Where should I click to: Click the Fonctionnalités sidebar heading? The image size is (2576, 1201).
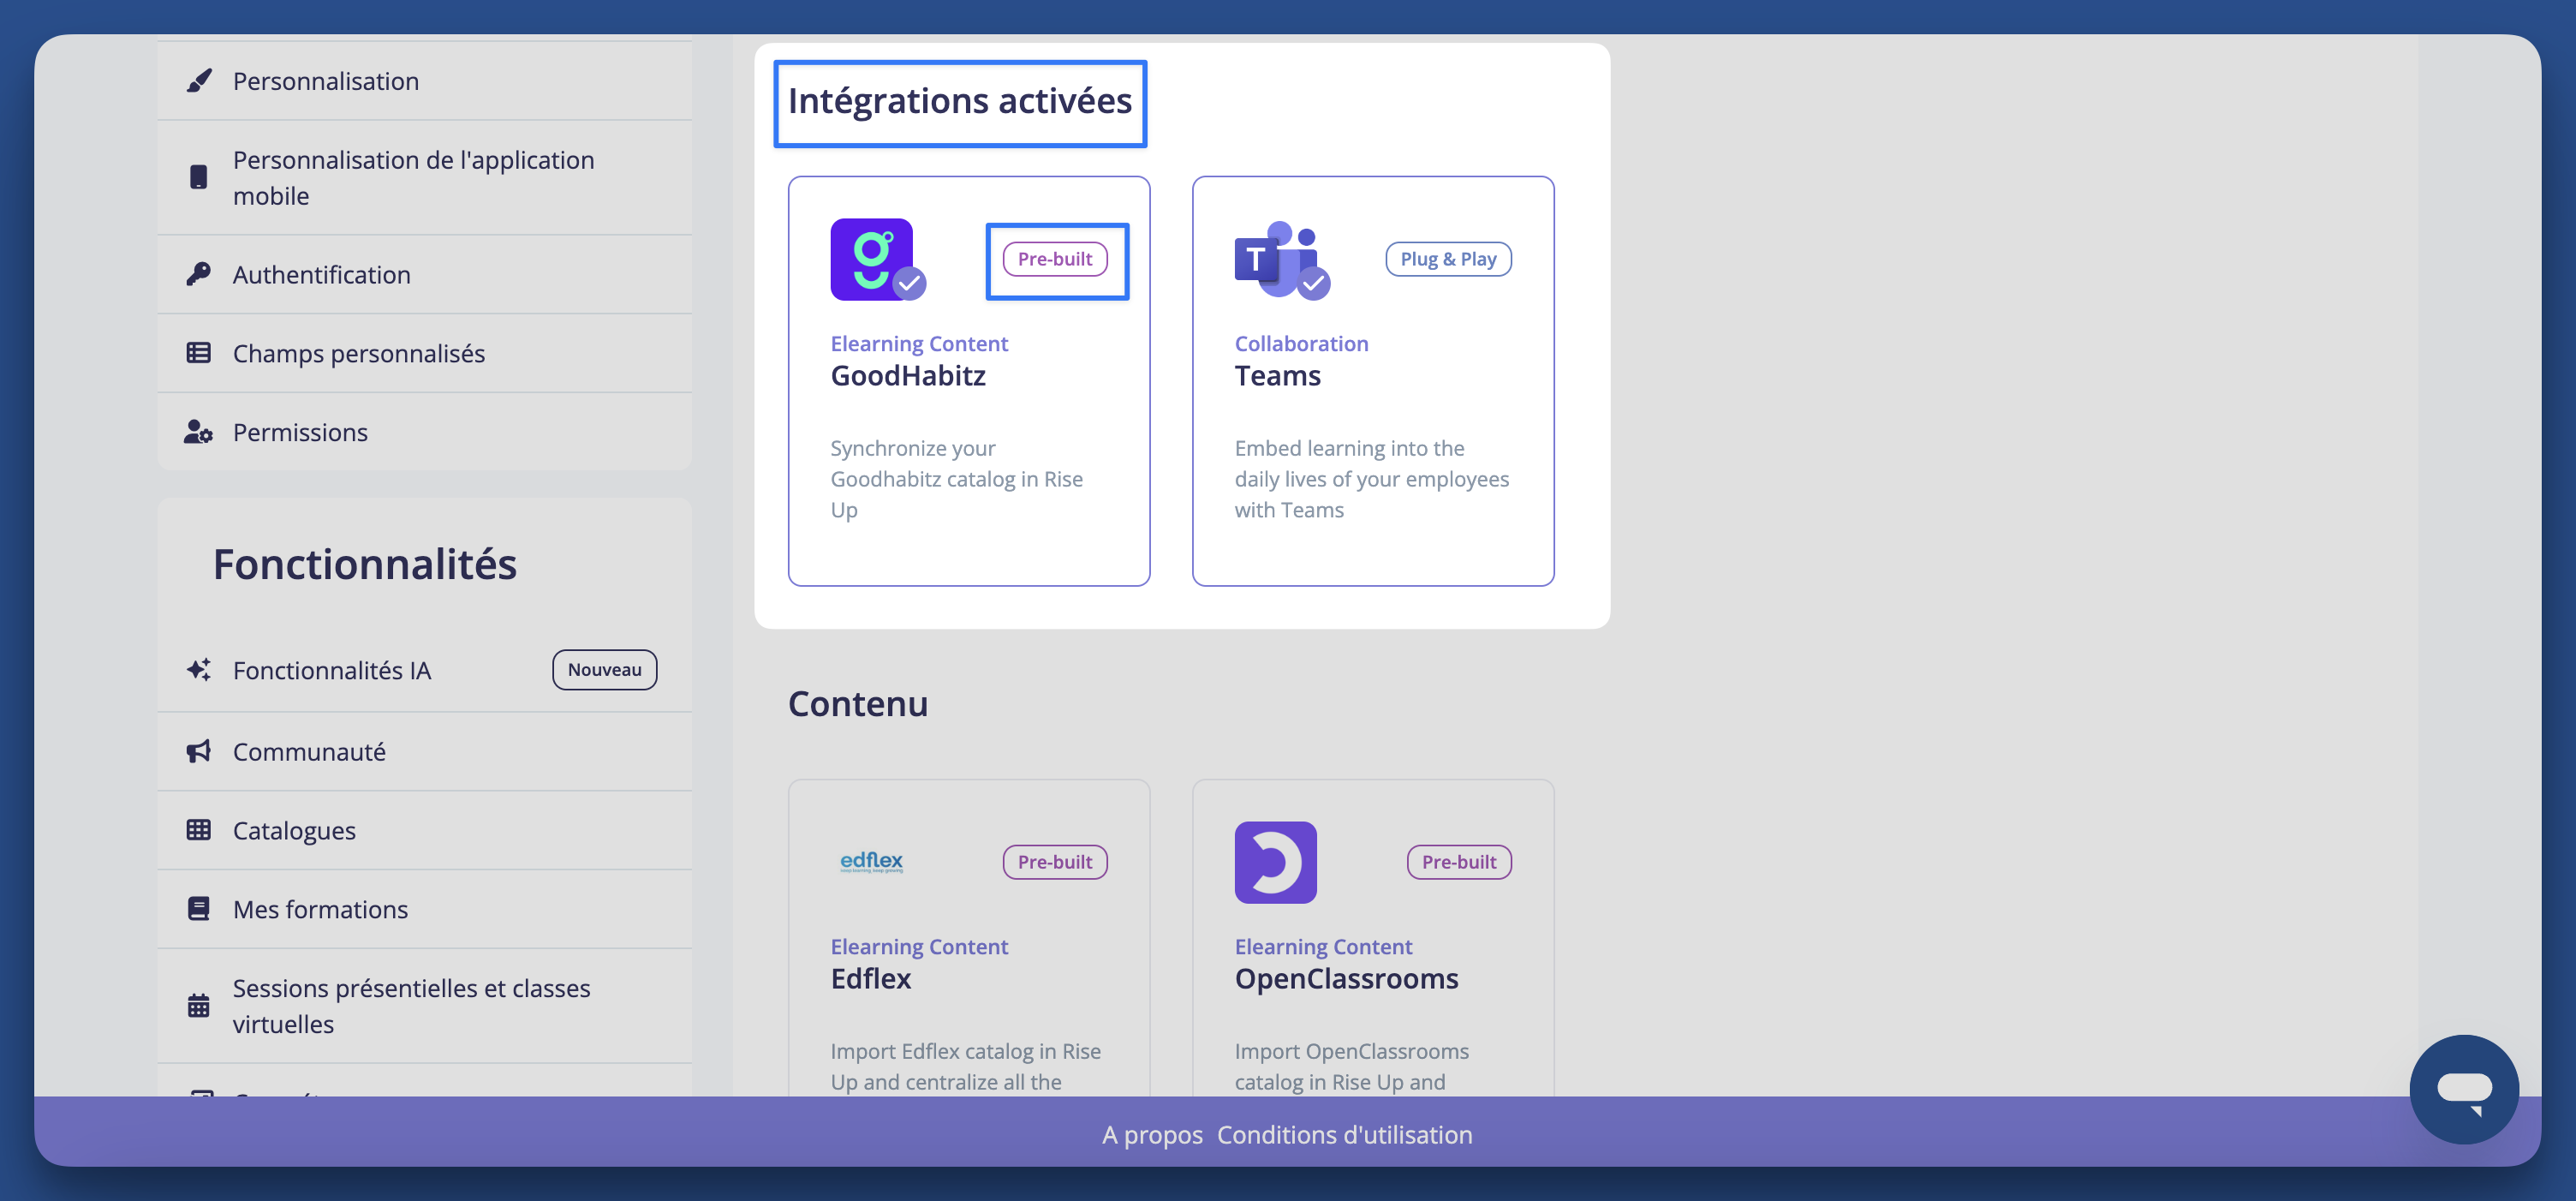tap(364, 564)
